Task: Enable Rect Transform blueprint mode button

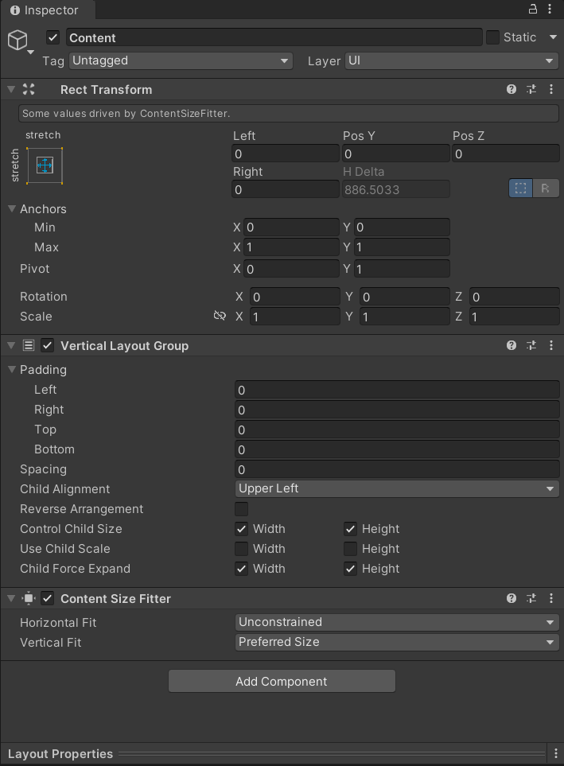Action: 520,189
